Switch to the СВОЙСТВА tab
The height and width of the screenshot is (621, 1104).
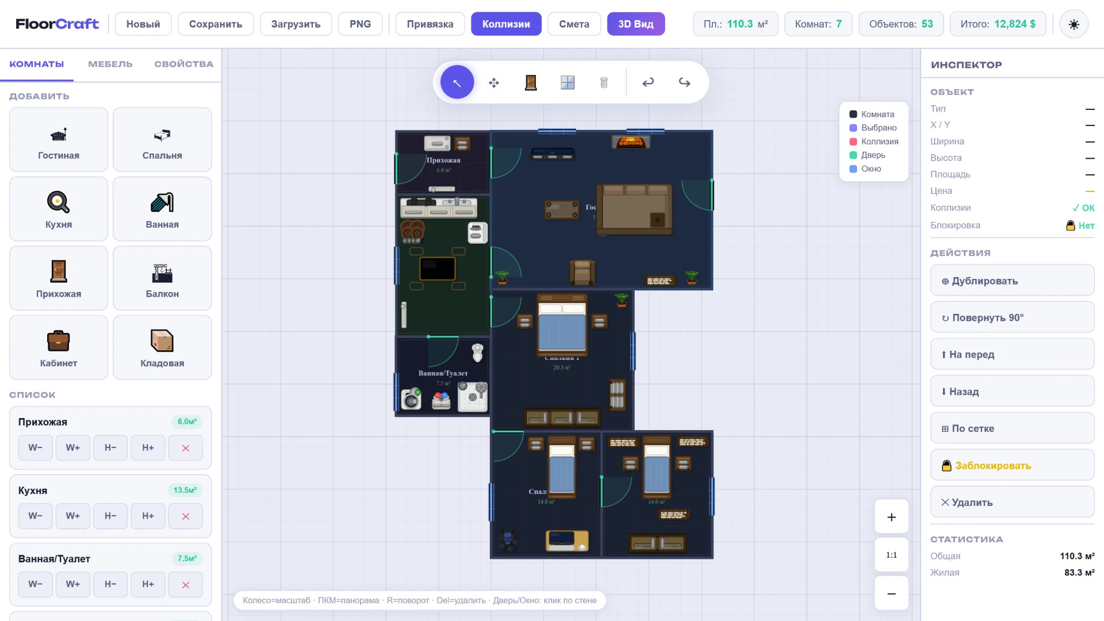pos(183,64)
